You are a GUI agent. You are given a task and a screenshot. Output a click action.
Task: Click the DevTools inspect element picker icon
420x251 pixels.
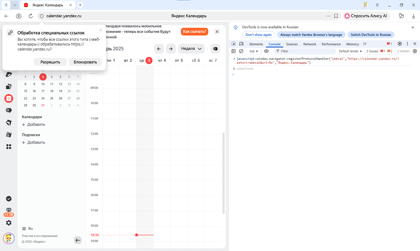pos(233,44)
